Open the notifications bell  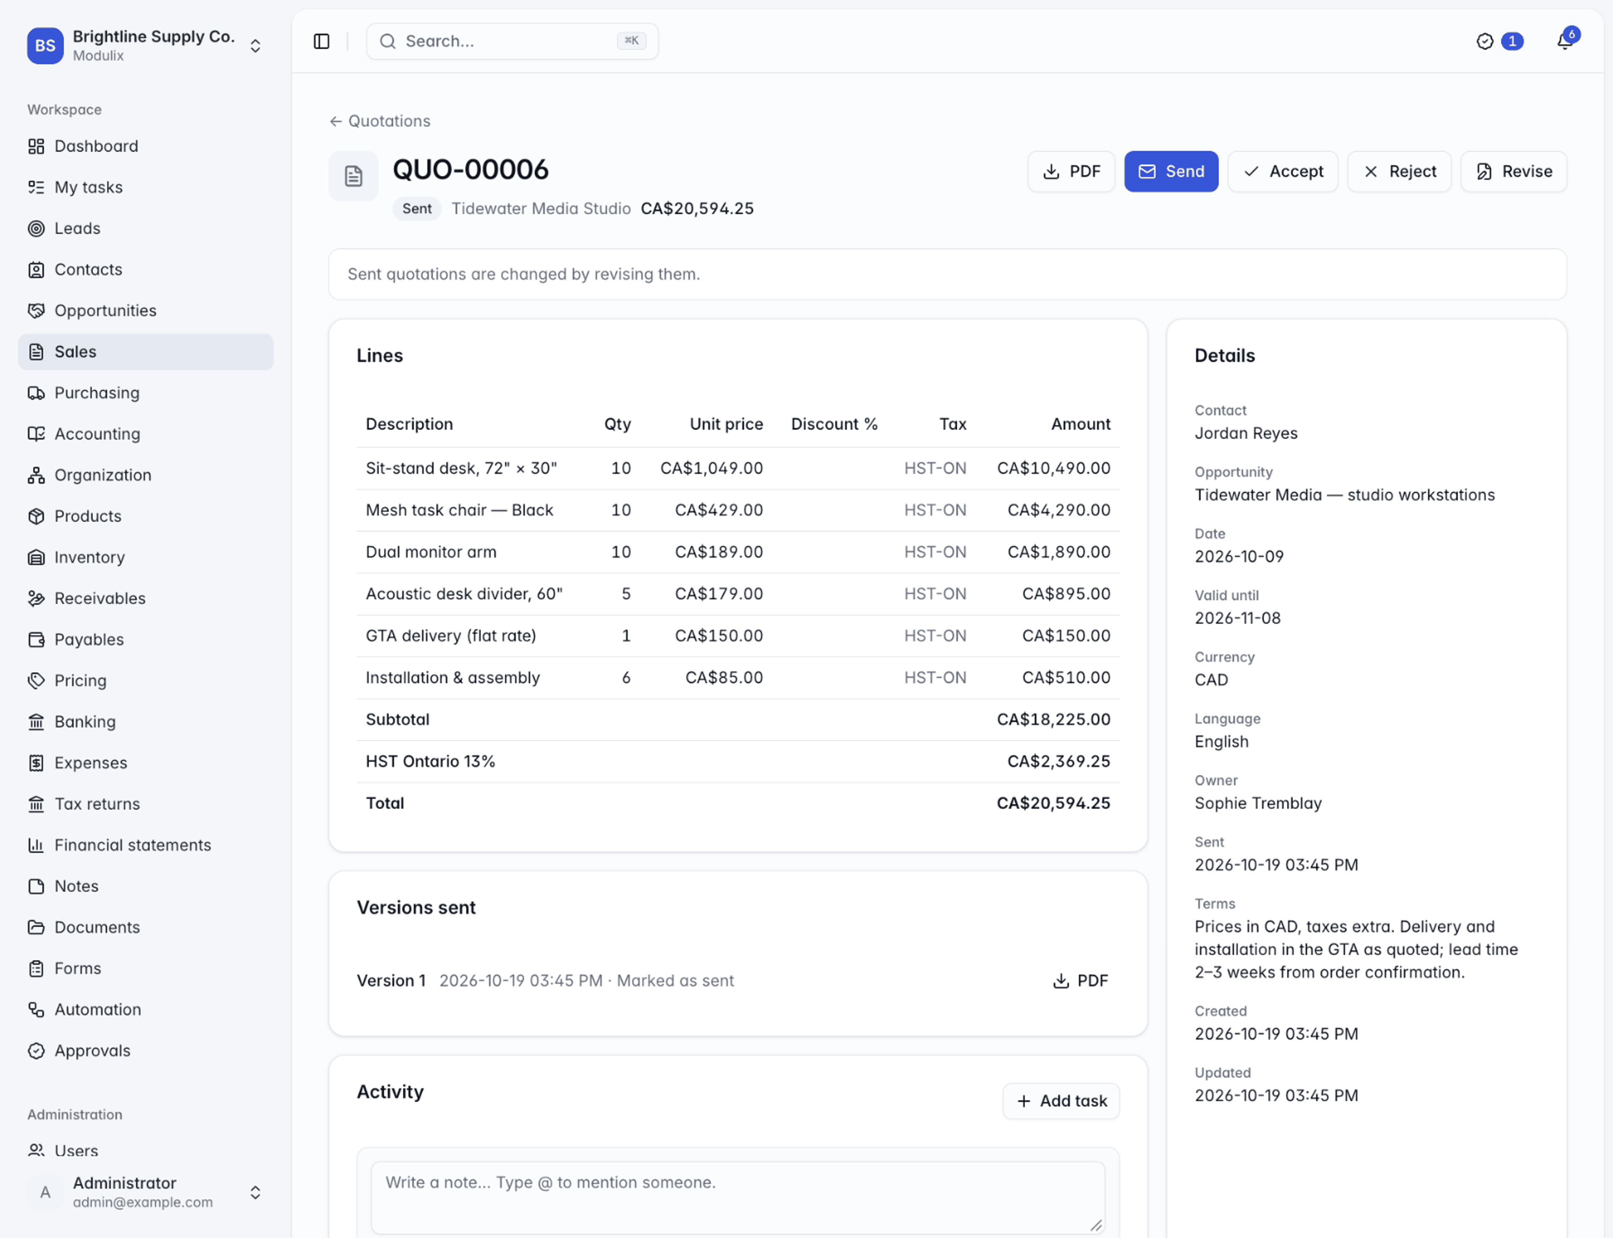tap(1564, 41)
